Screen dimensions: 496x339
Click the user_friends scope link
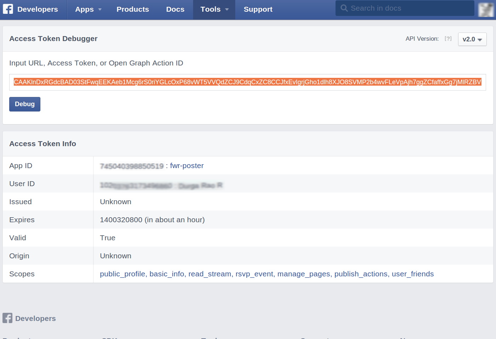(413, 274)
